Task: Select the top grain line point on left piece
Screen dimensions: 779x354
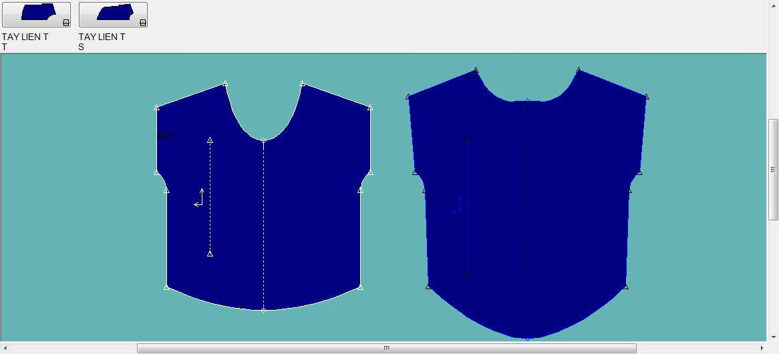Action: [x=210, y=140]
